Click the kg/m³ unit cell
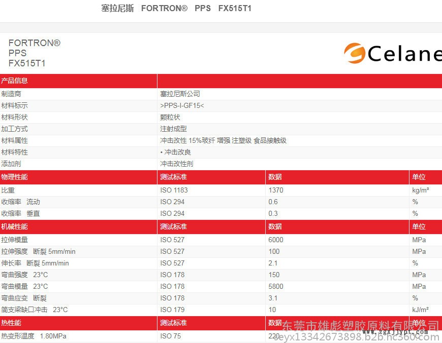Image resolution: width=442 pixels, height=343 pixels. pyautogui.click(x=420, y=190)
